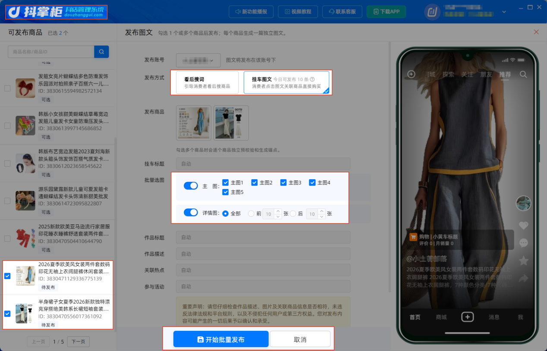Close the 发布图文 dialog with red X
This screenshot has width=547, height=351.
click(536, 32)
